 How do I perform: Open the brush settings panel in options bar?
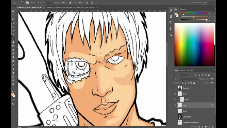pyautogui.click(x=28, y=3)
